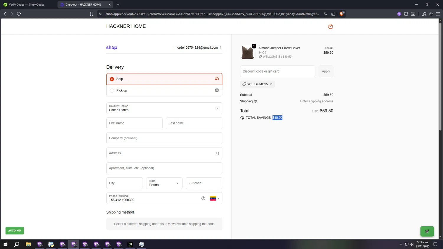443x249 pixels.
Task: Open the volume icon in system tray
Action: tap(412, 244)
